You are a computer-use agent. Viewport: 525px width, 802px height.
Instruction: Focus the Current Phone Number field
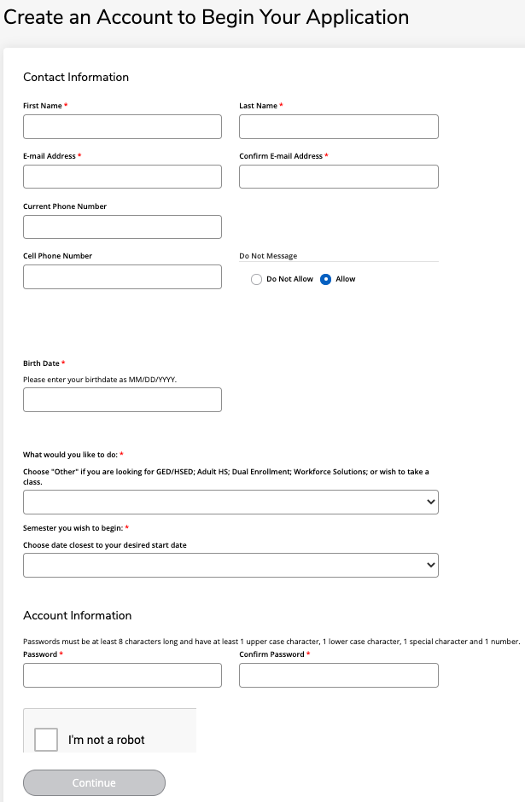[x=122, y=227]
